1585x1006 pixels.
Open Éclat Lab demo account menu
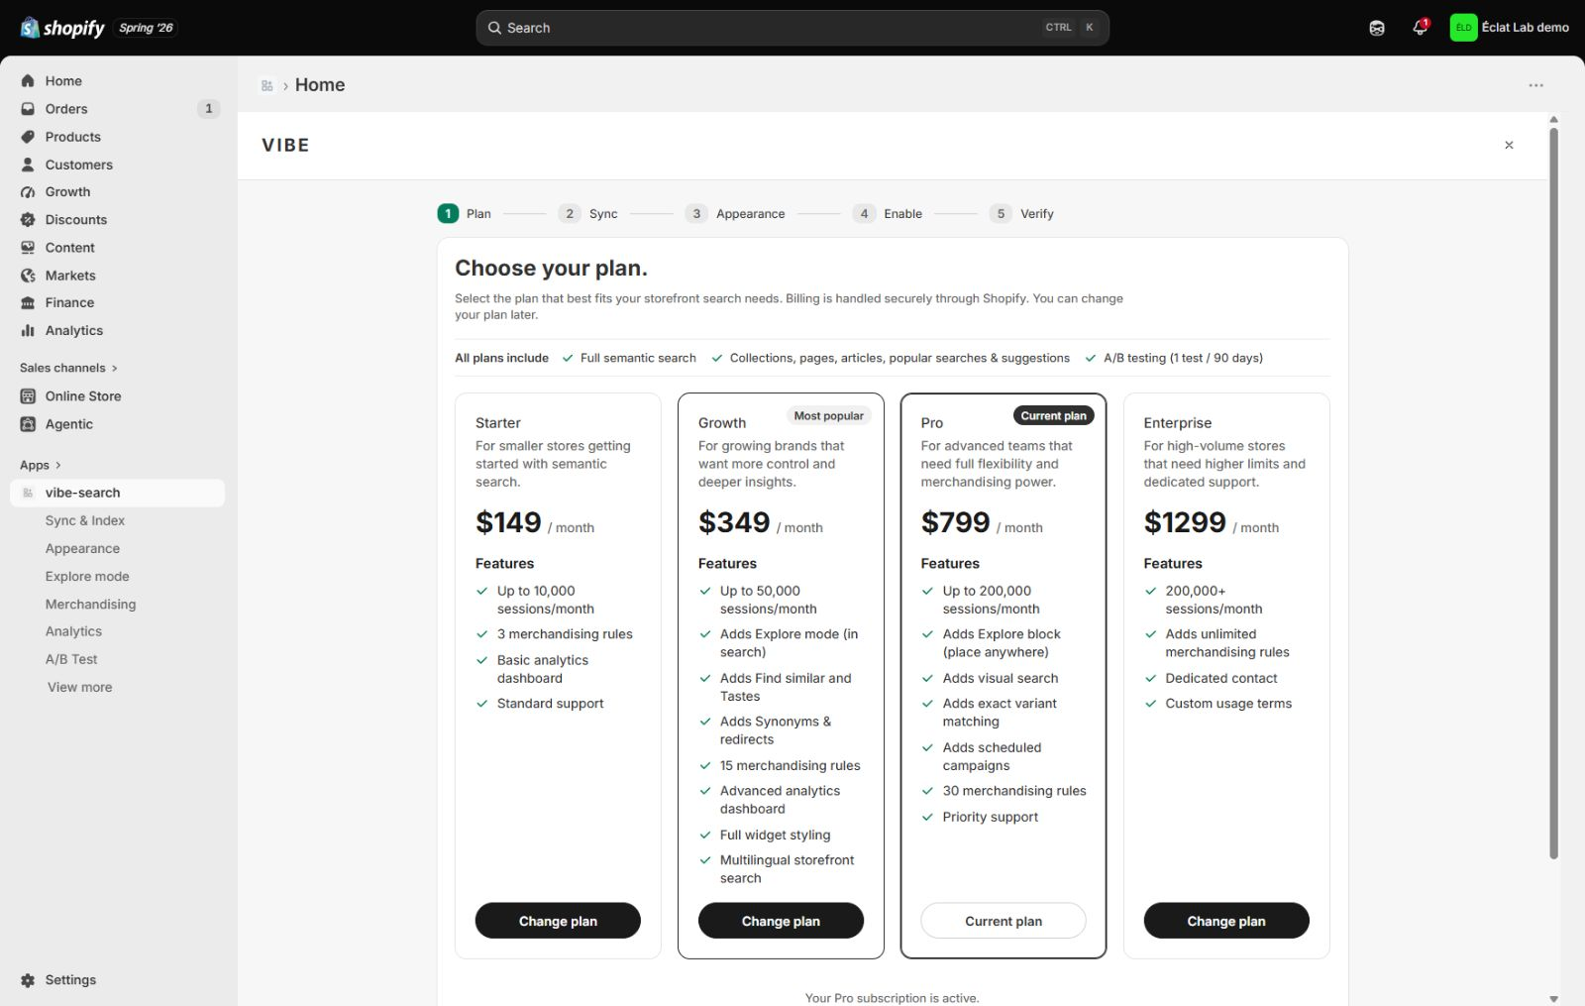point(1510,28)
